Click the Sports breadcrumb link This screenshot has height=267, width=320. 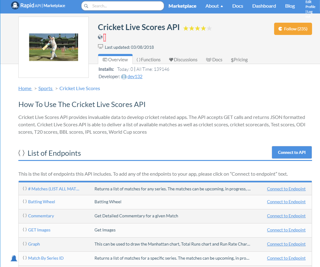tap(46, 89)
